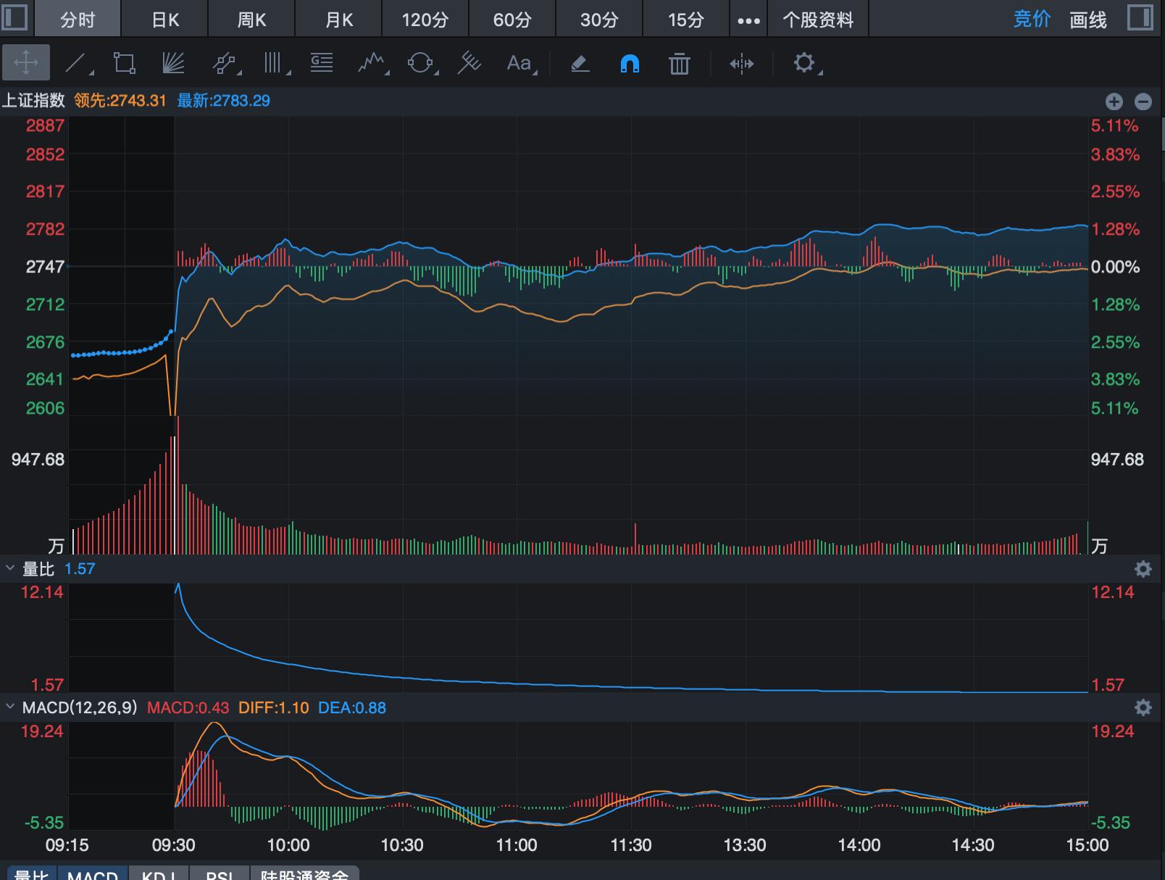Collapse the MACD indicator panel

(x=10, y=708)
